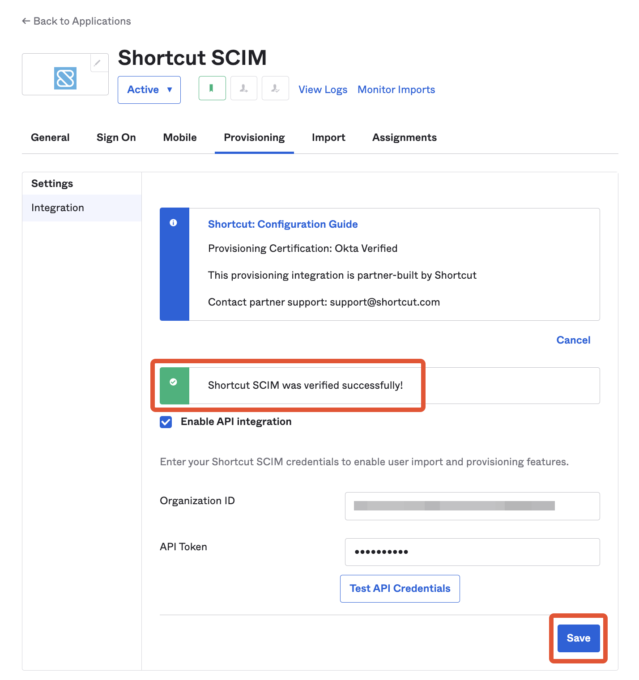Screen dimensions: 639x680
Task: Open the Sign On tab
Action: pyautogui.click(x=116, y=138)
